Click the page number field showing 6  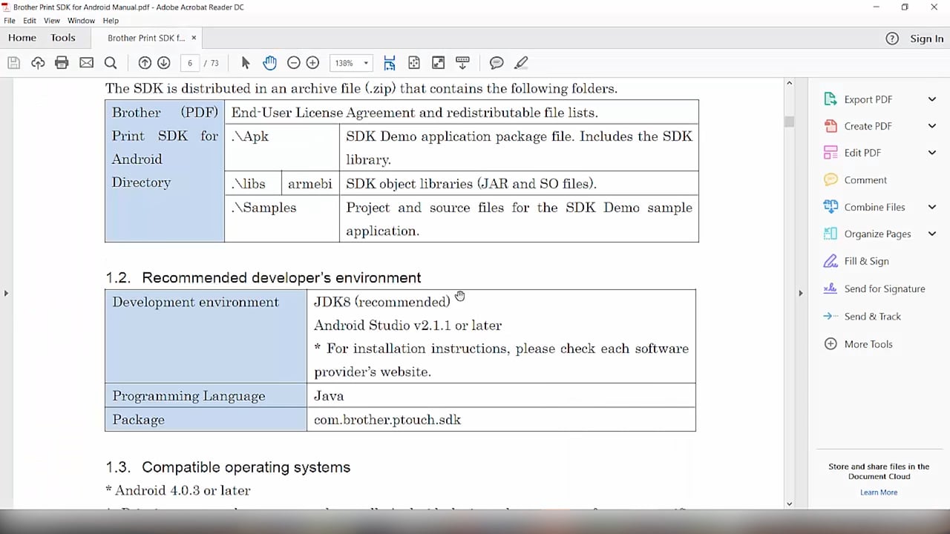coord(190,63)
